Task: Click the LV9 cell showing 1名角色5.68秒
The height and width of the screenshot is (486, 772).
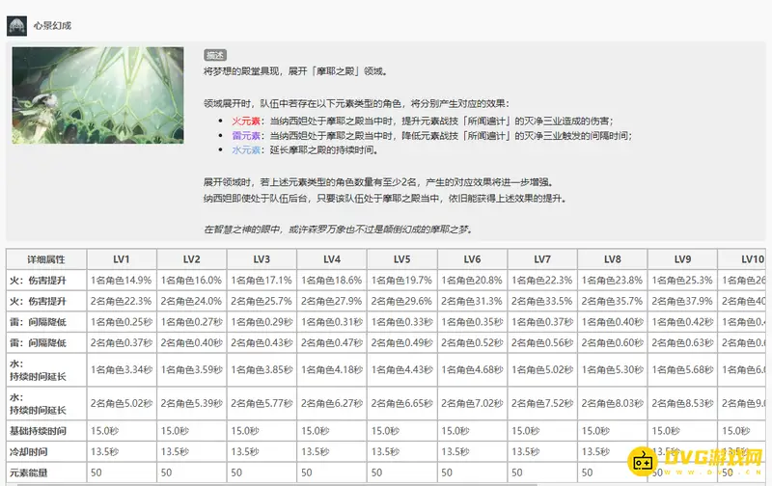Action: (x=682, y=367)
